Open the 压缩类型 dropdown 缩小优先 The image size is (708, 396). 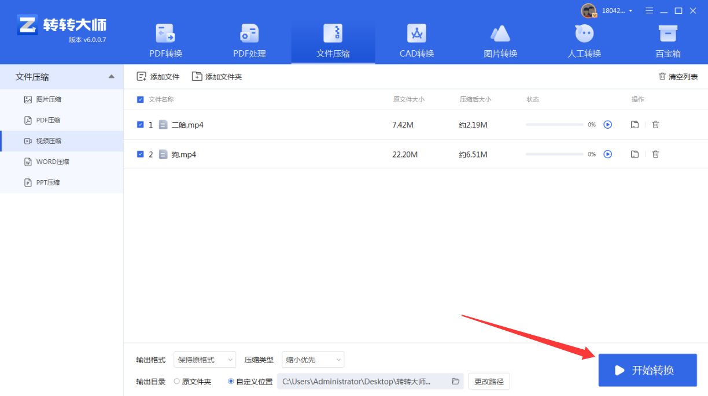point(313,360)
